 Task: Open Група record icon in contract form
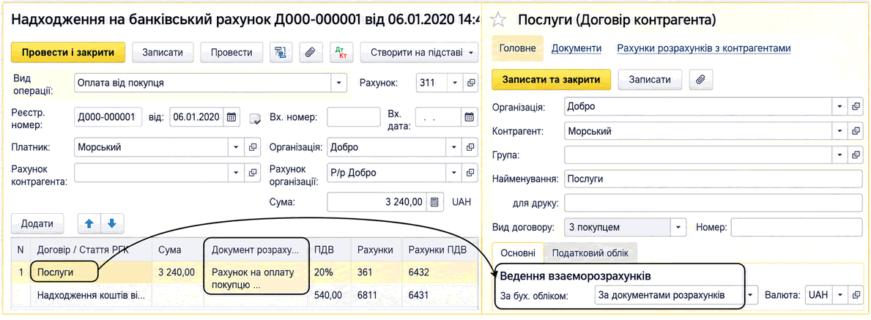(x=856, y=155)
